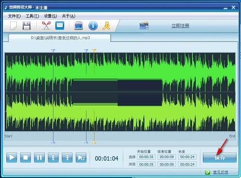The image size is (241, 178).
Task: Click the yellow running figure icon
Action: click(x=106, y=26)
